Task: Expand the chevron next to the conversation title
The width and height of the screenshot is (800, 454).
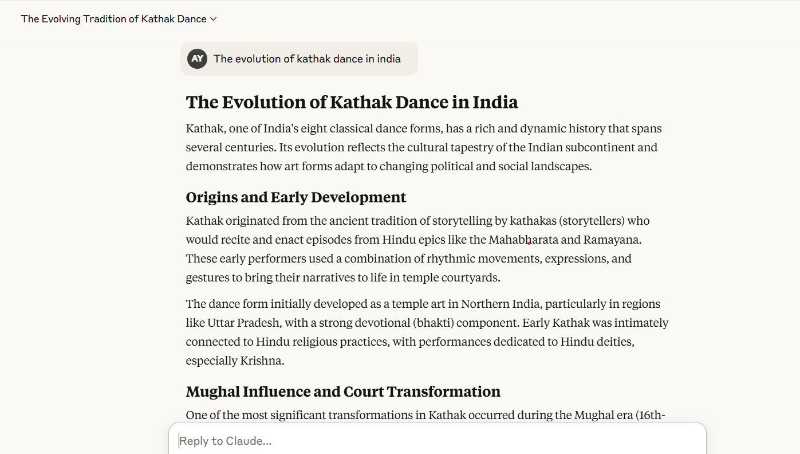Action: [214, 19]
